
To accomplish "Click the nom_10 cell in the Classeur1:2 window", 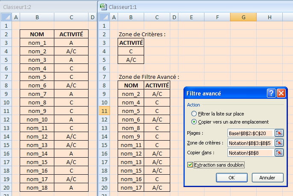I will click(x=37, y=119).
